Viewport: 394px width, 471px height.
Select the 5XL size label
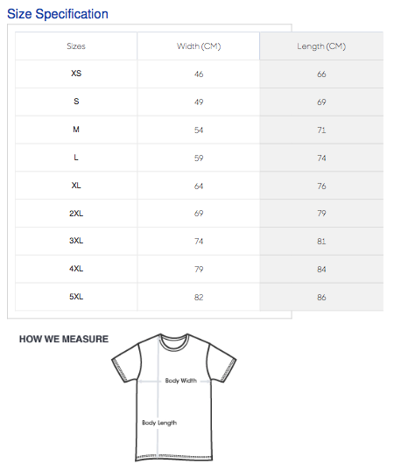(76, 297)
